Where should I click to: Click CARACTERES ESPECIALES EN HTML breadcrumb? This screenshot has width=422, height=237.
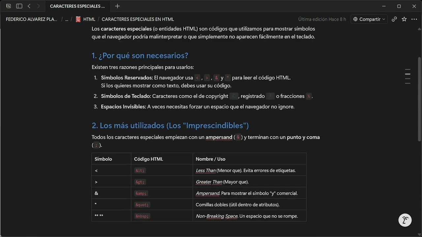pyautogui.click(x=138, y=19)
